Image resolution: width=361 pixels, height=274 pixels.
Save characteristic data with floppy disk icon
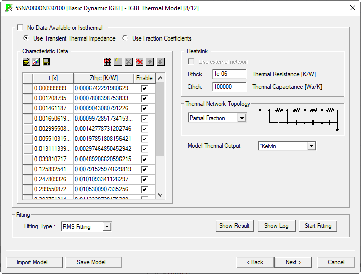[x=46, y=62]
